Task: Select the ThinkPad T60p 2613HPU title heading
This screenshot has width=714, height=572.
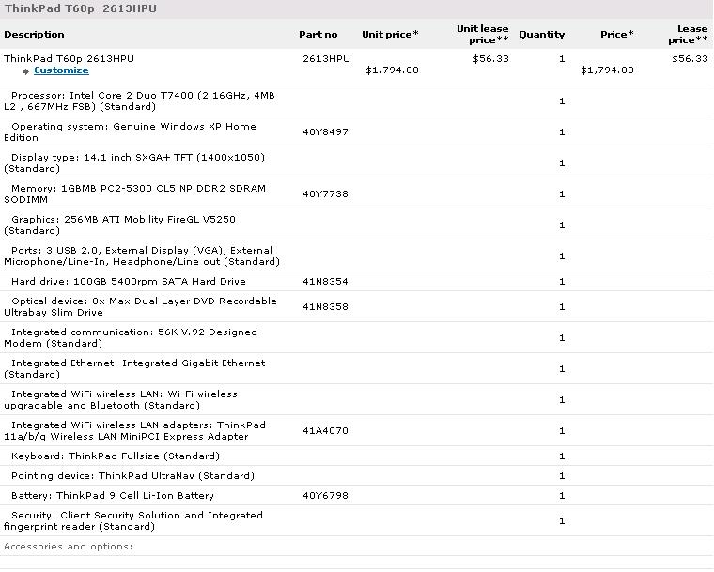Action: point(81,8)
